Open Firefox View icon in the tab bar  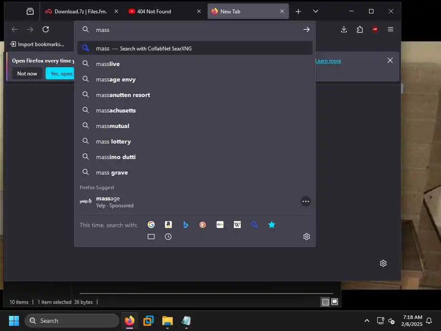[x=30, y=11]
